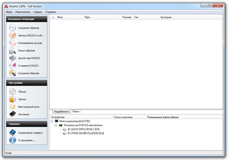Click the Копирование дисков icon
Image resolution: width=229 pixels, height=160 pixels.
pyautogui.click(x=13, y=43)
